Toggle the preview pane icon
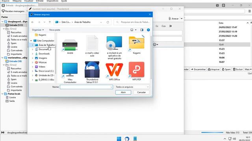The image size is (252, 141). click(142, 30)
